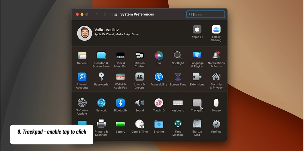Go back with the left chevron
Image resolution: width=304 pixels, height=151 pixels.
[x=96, y=14]
